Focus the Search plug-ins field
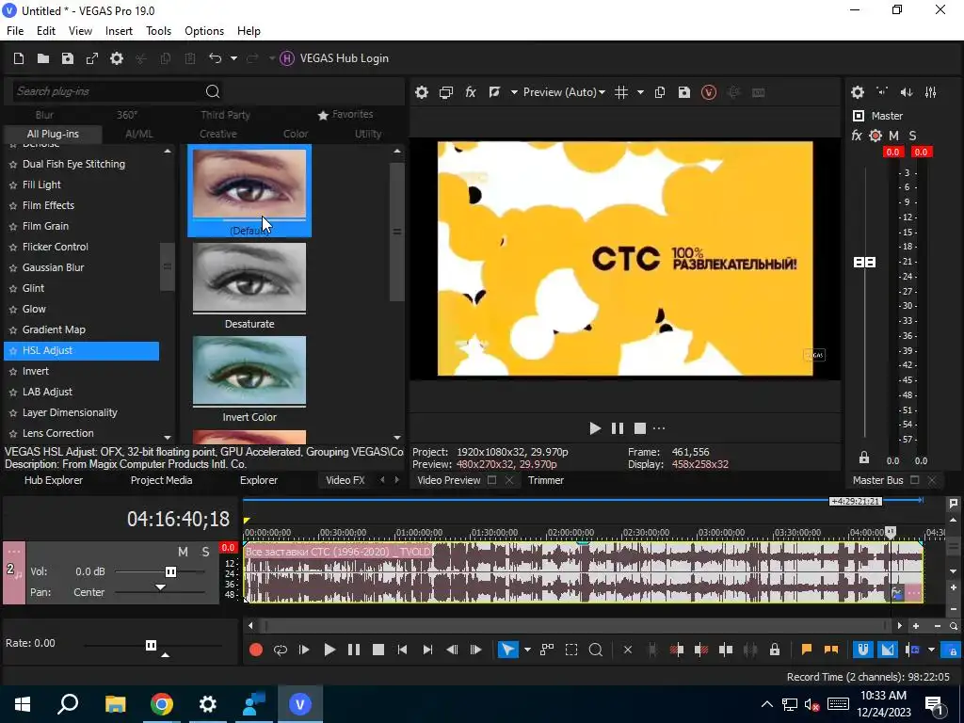This screenshot has width=964, height=723. 107,91
